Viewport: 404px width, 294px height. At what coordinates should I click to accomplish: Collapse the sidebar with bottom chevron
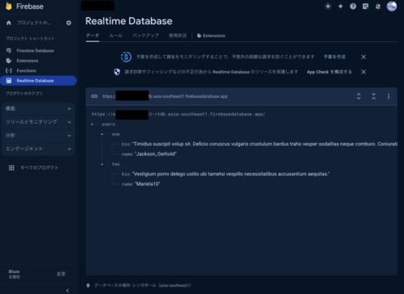67,290
